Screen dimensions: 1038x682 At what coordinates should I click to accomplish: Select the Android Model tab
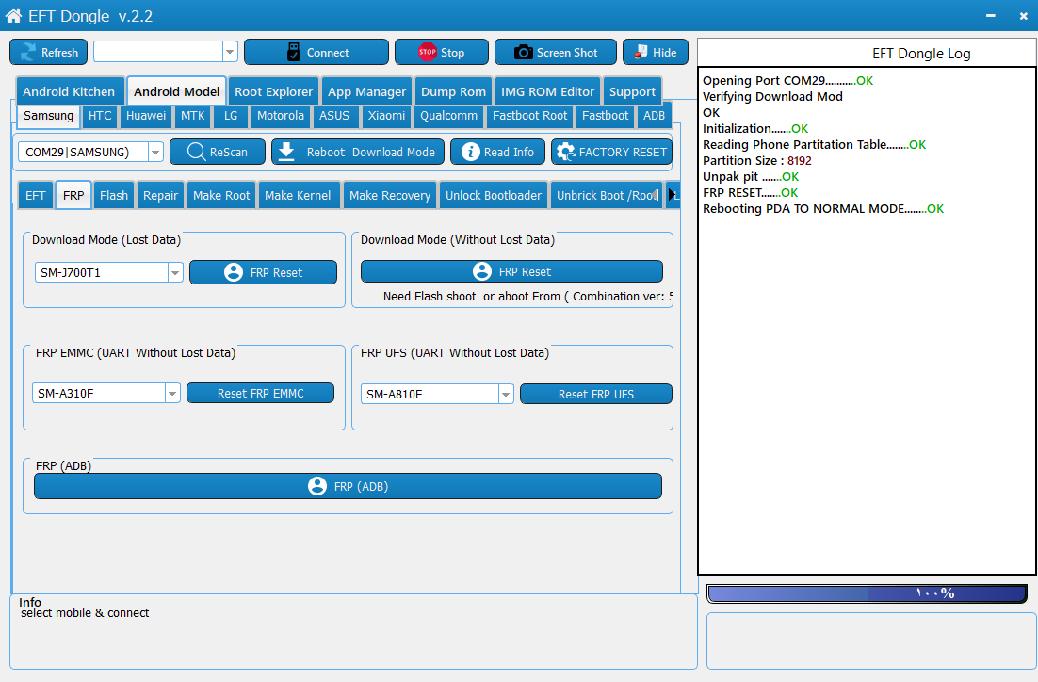[176, 91]
